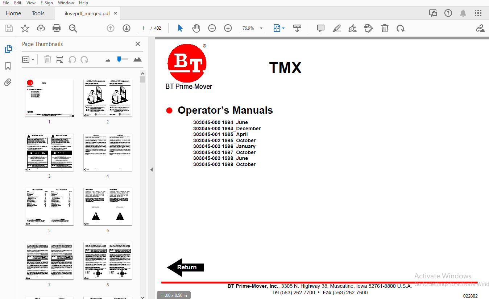Click the Return arrow button
489x299 pixels.
click(185, 268)
